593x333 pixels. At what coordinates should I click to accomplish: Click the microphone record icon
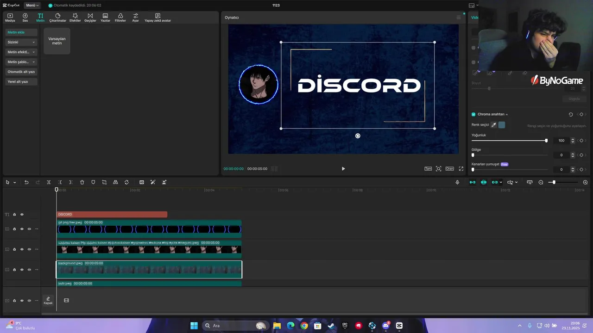(457, 182)
